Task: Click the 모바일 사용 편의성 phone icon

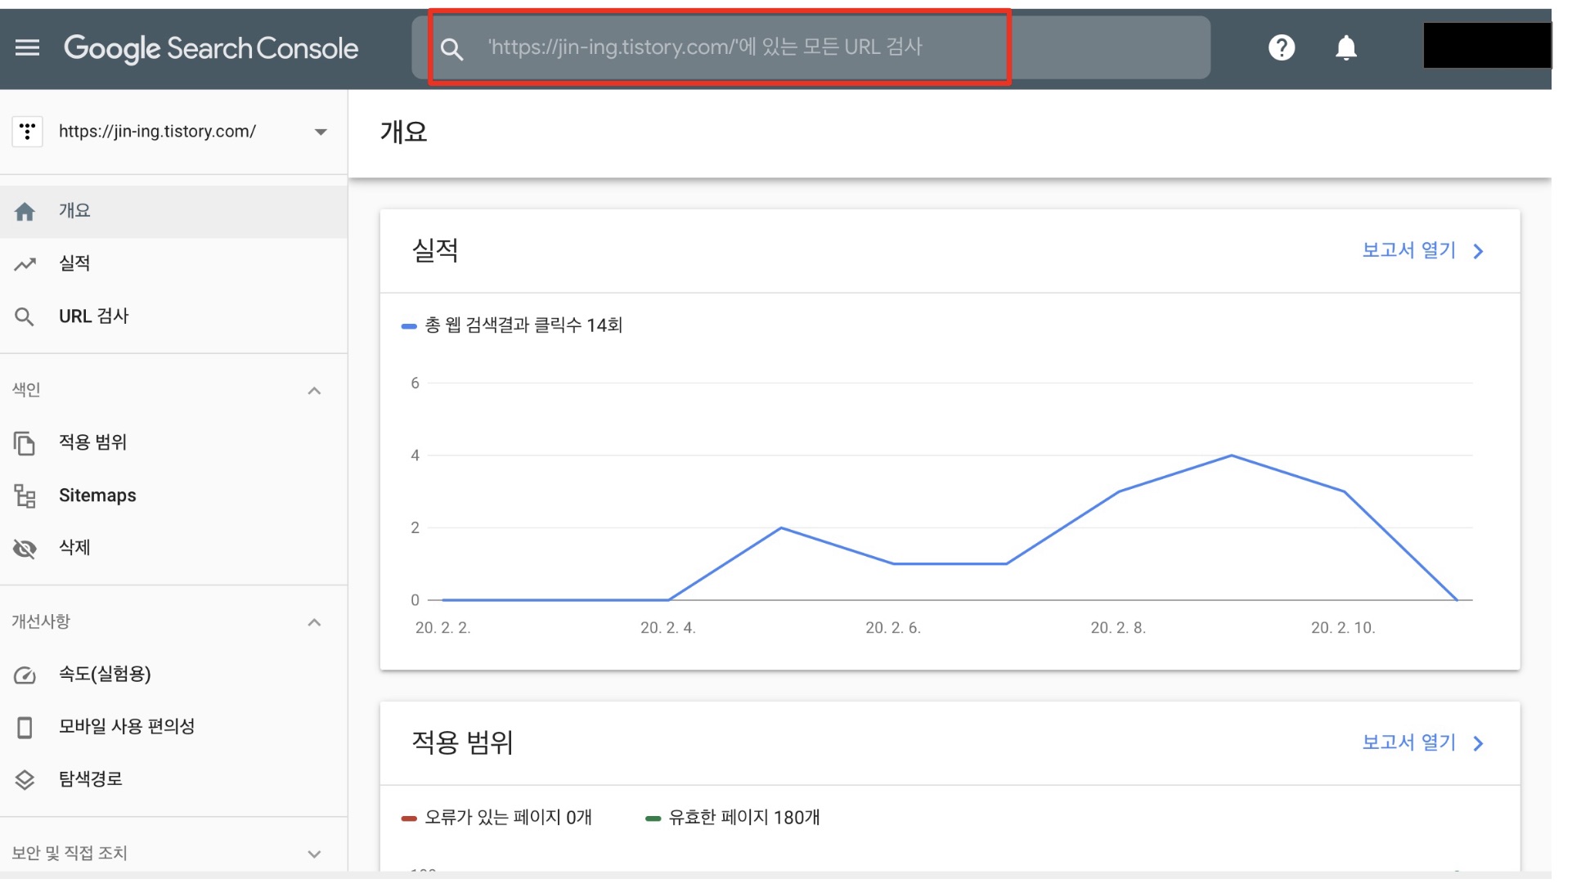Action: 25,728
